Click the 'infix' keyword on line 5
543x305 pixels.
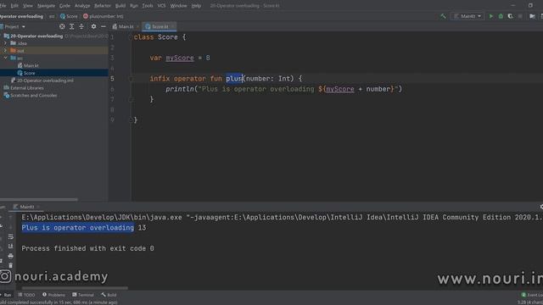(x=160, y=79)
